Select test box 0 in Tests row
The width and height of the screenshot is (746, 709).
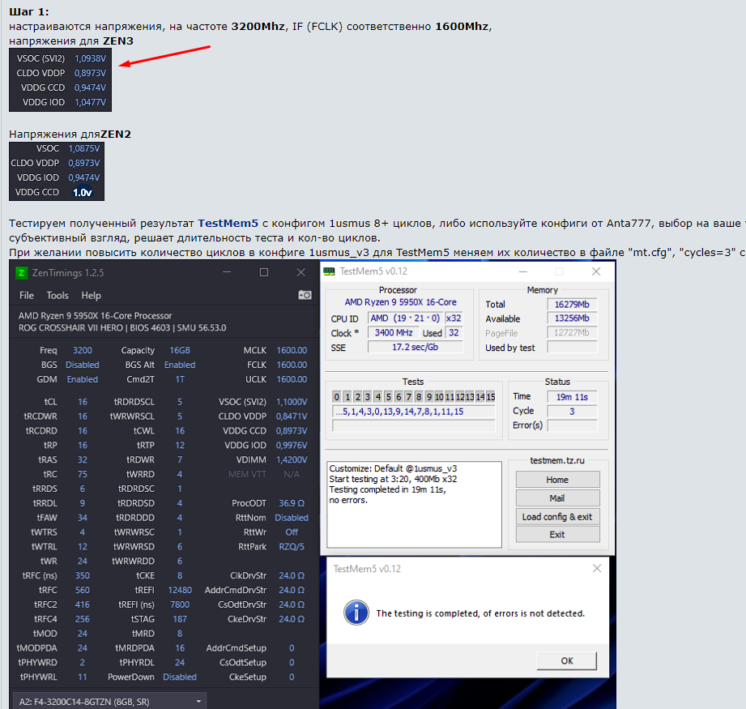point(336,397)
